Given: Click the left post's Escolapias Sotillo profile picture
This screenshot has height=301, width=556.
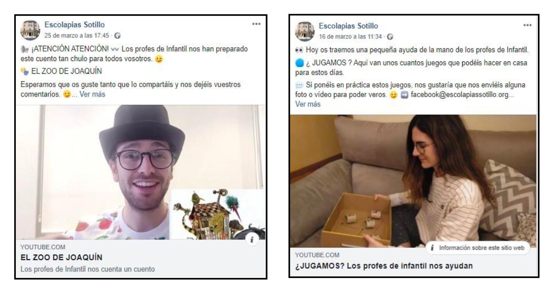Looking at the screenshot, I should point(31,30).
